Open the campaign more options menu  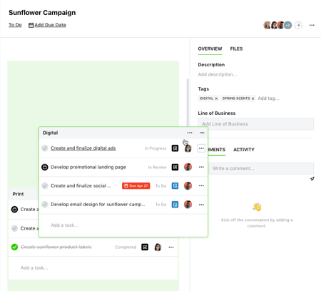tap(312, 25)
